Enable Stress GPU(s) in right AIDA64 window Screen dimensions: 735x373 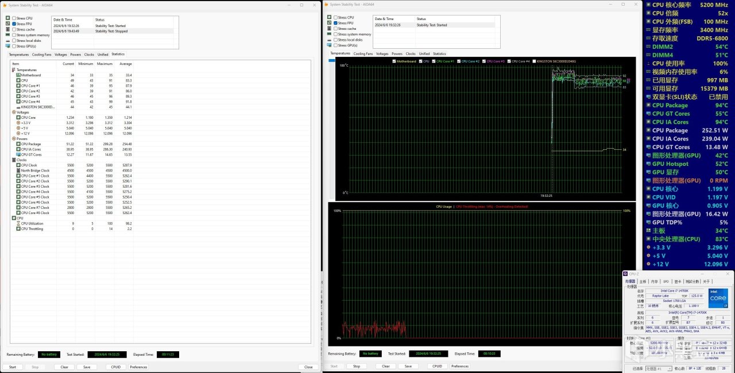[335, 45]
